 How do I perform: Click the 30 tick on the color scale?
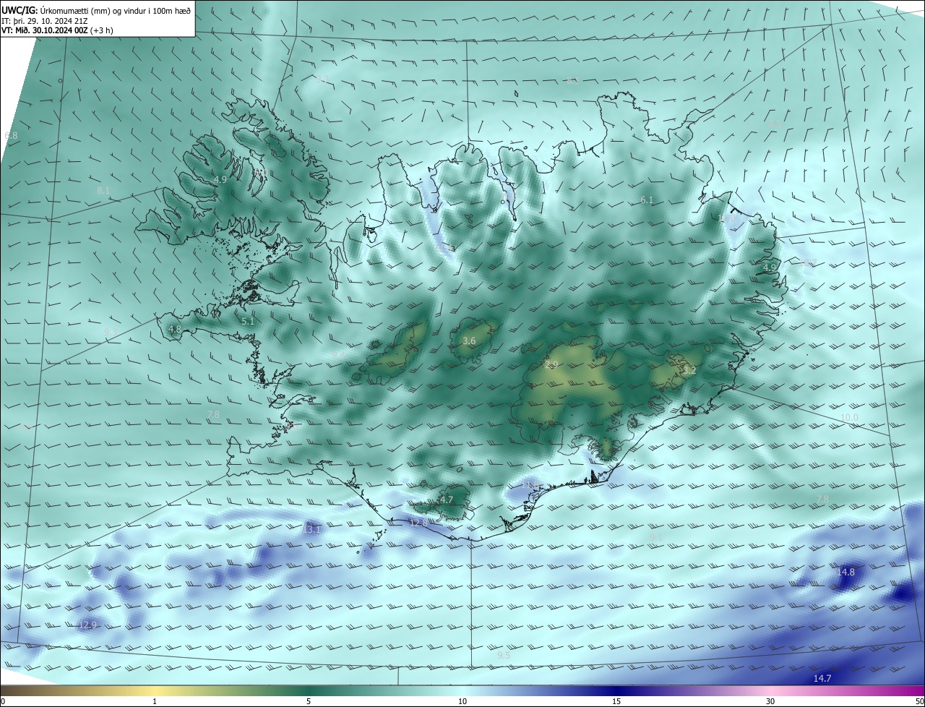[770, 701]
